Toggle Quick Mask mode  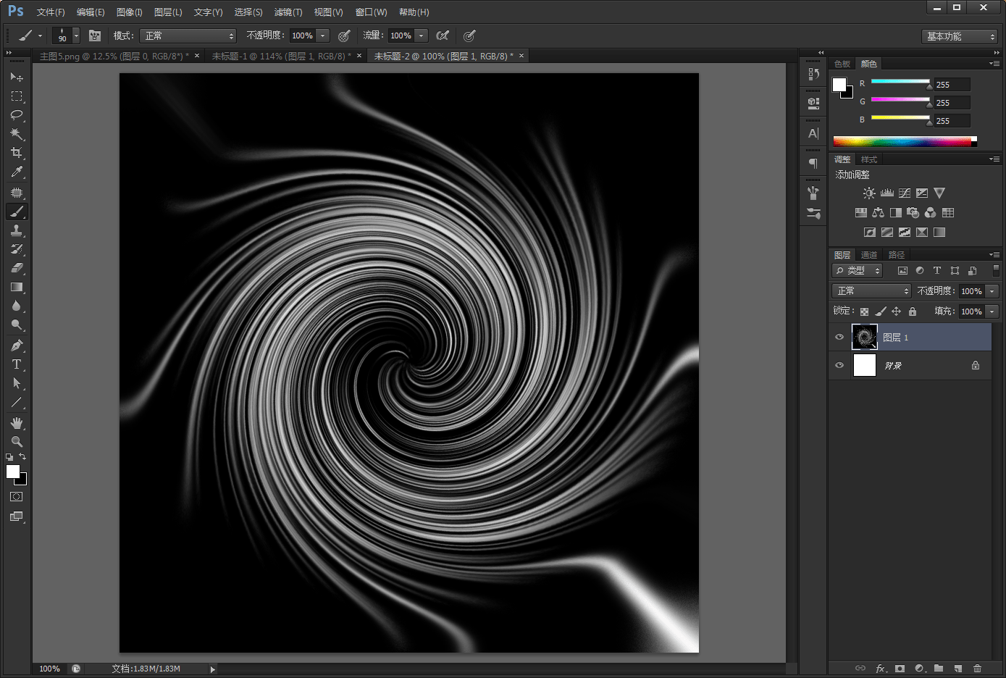tap(17, 497)
